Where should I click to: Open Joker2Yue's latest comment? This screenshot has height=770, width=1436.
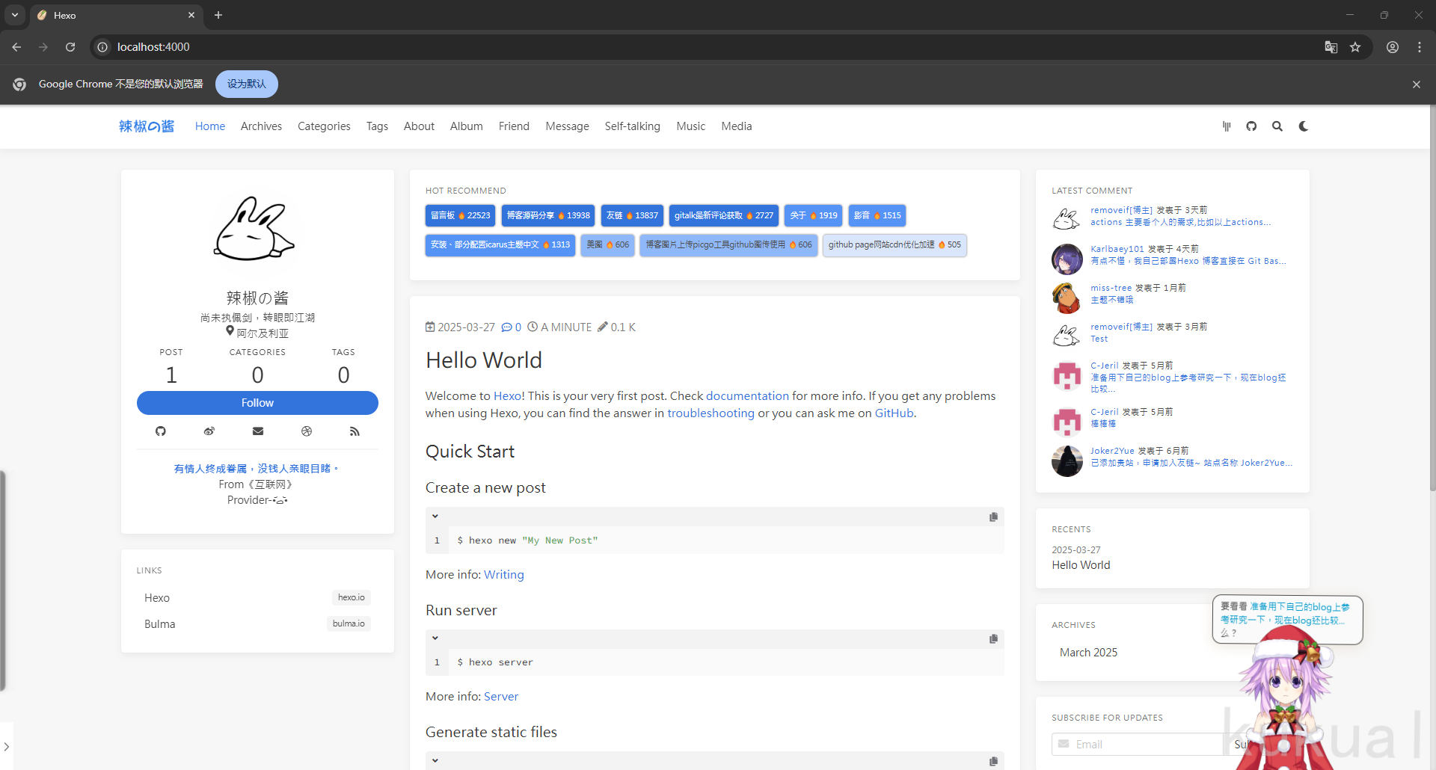[1191, 463]
